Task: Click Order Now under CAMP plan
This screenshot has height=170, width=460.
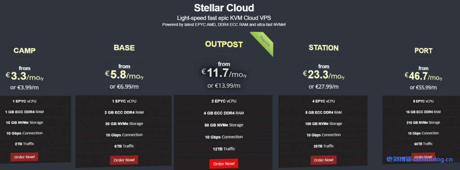Action: [x=24, y=157]
